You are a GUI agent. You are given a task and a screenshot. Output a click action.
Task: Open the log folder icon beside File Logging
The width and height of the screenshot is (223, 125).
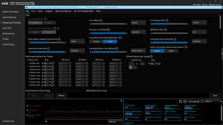[x=202, y=101]
